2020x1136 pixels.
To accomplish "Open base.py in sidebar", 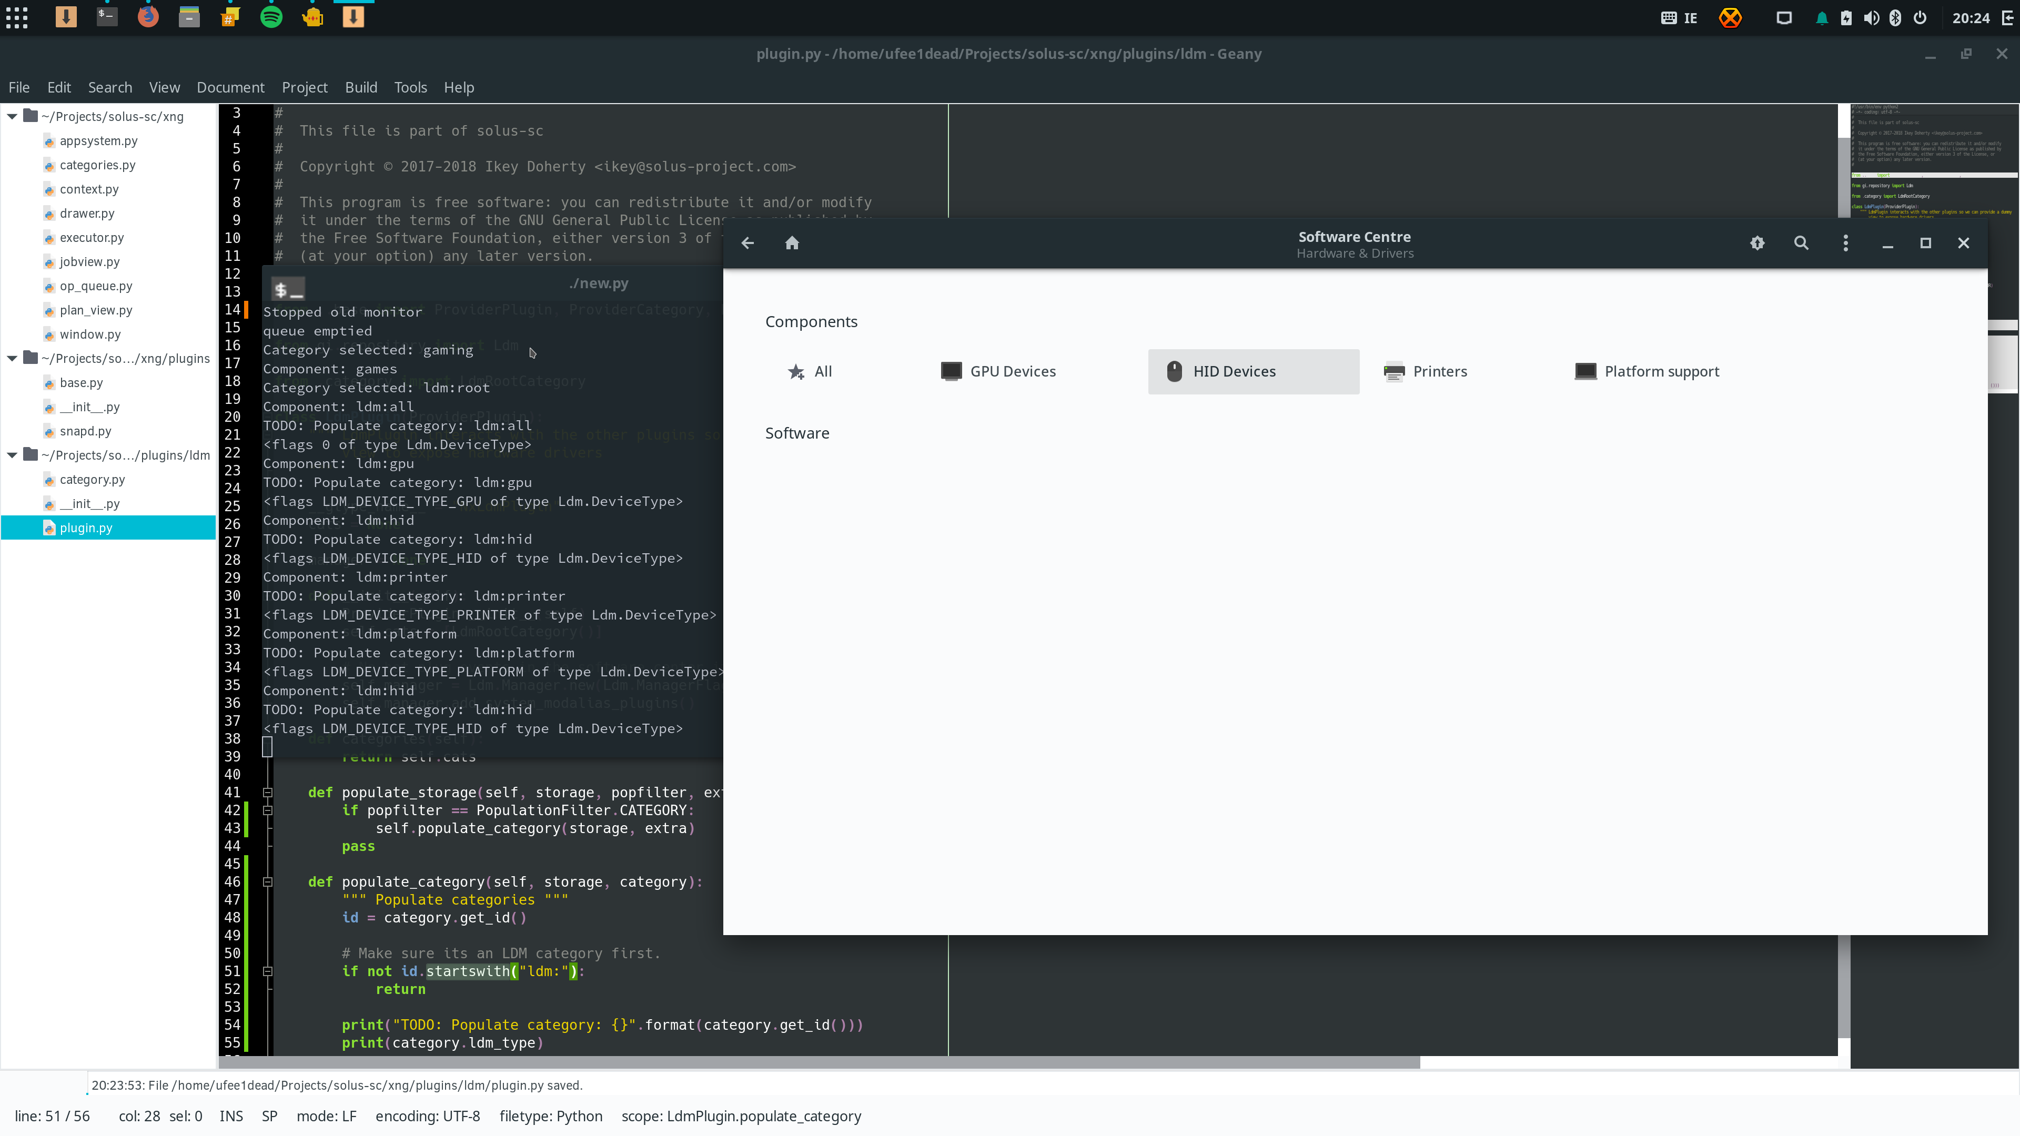I will pyautogui.click(x=81, y=382).
